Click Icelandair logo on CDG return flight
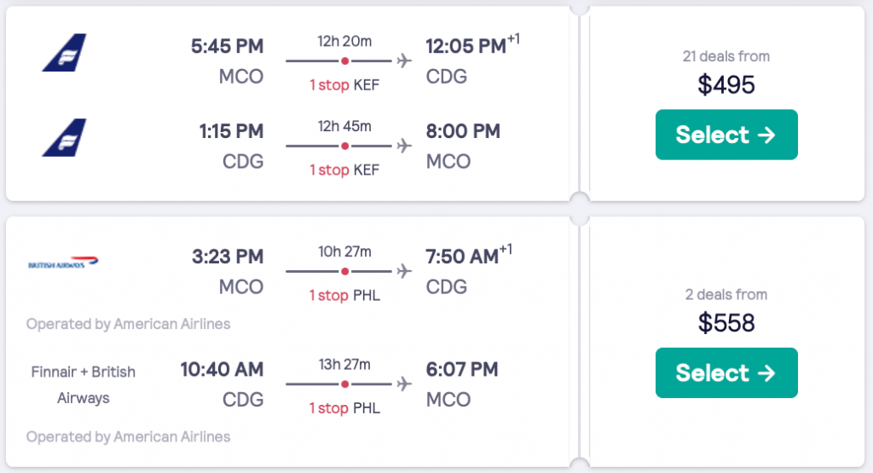 pos(65,137)
